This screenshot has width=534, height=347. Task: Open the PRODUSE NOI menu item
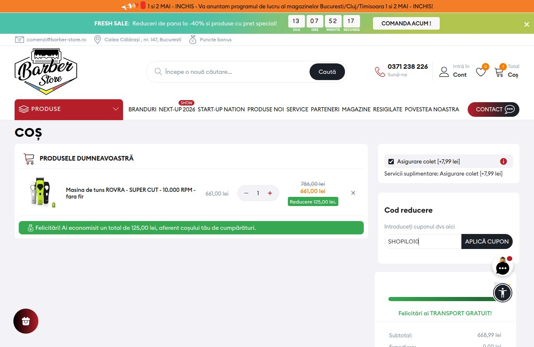pyautogui.click(x=266, y=109)
